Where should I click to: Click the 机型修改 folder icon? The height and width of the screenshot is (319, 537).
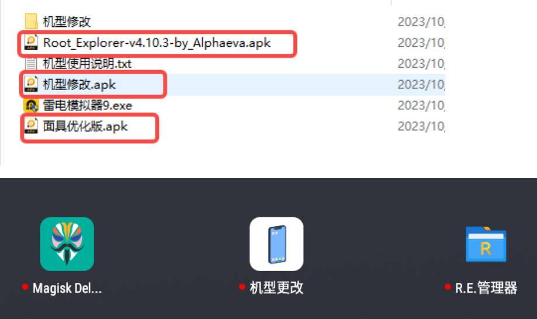[x=31, y=21]
